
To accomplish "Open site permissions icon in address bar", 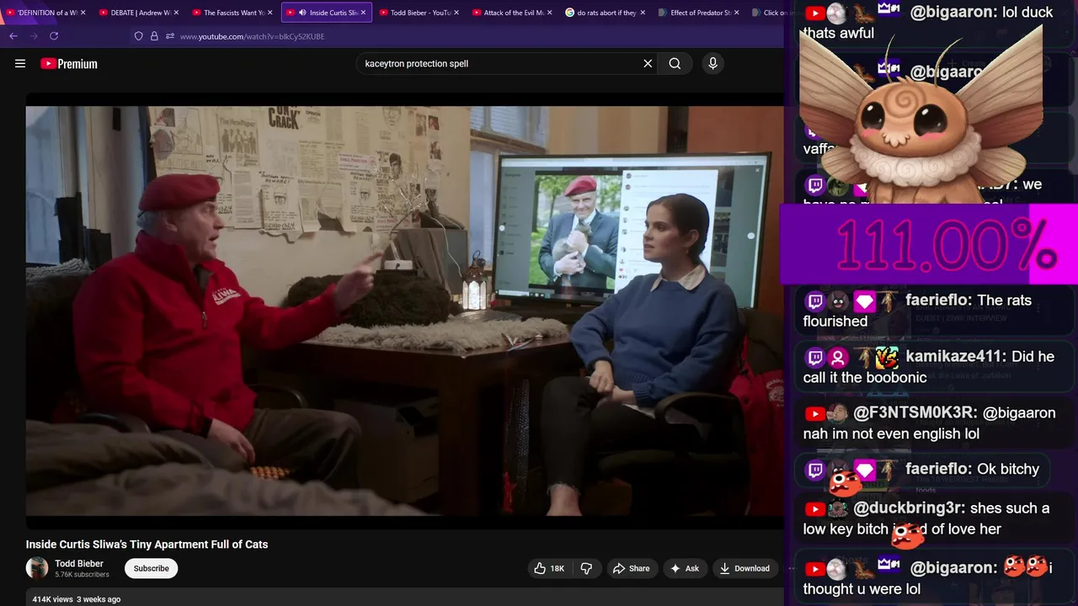I will click(169, 36).
